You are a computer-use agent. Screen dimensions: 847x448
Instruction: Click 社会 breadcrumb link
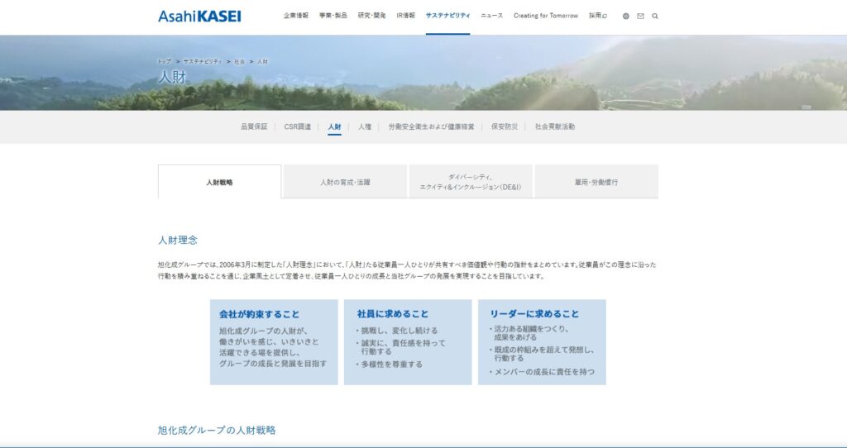(239, 62)
